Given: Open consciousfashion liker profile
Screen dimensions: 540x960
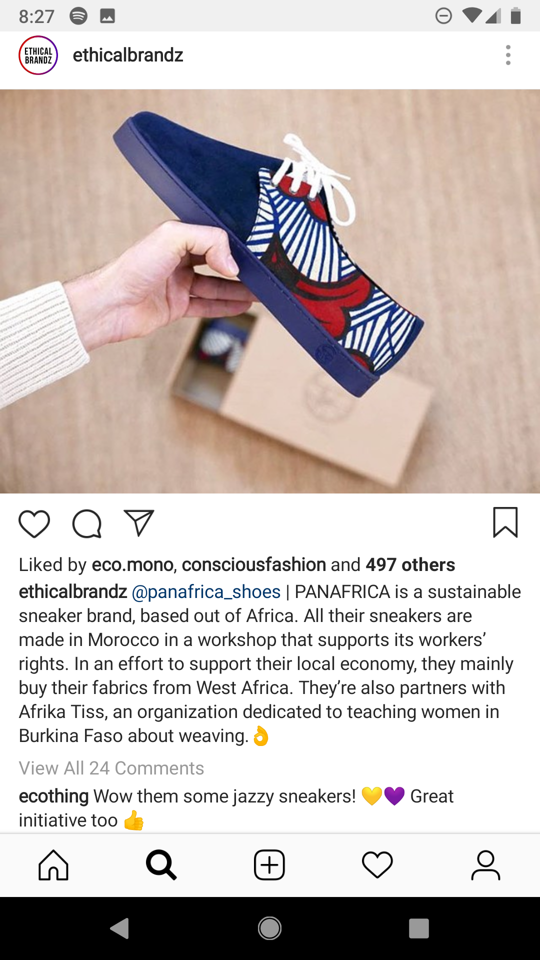Looking at the screenshot, I should pyautogui.click(x=254, y=564).
